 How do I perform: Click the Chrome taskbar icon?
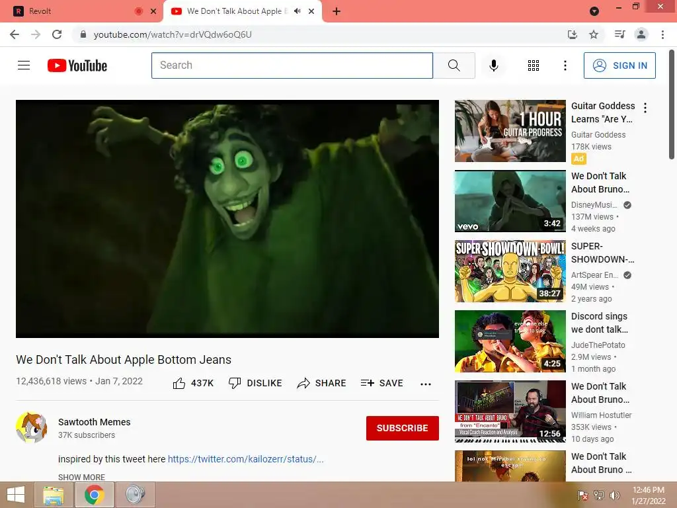94,495
